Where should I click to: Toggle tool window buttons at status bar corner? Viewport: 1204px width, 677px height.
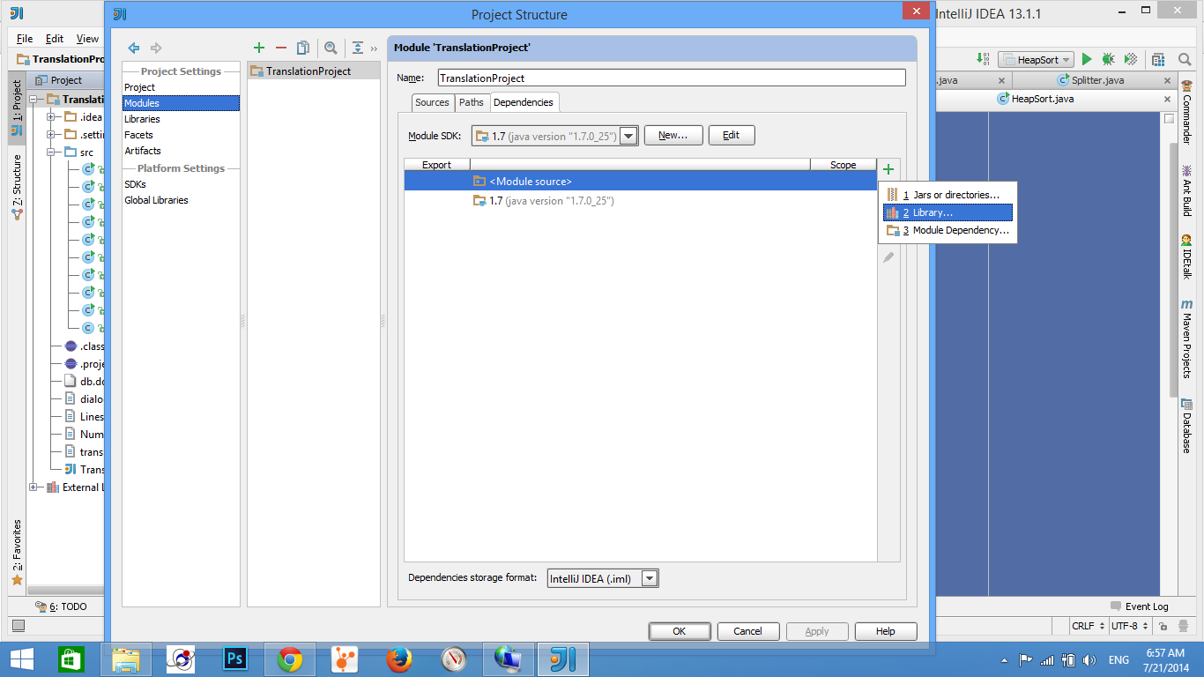pyautogui.click(x=19, y=626)
